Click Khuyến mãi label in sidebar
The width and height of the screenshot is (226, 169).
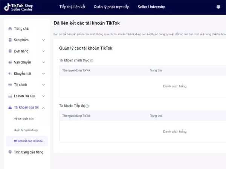(x=23, y=74)
